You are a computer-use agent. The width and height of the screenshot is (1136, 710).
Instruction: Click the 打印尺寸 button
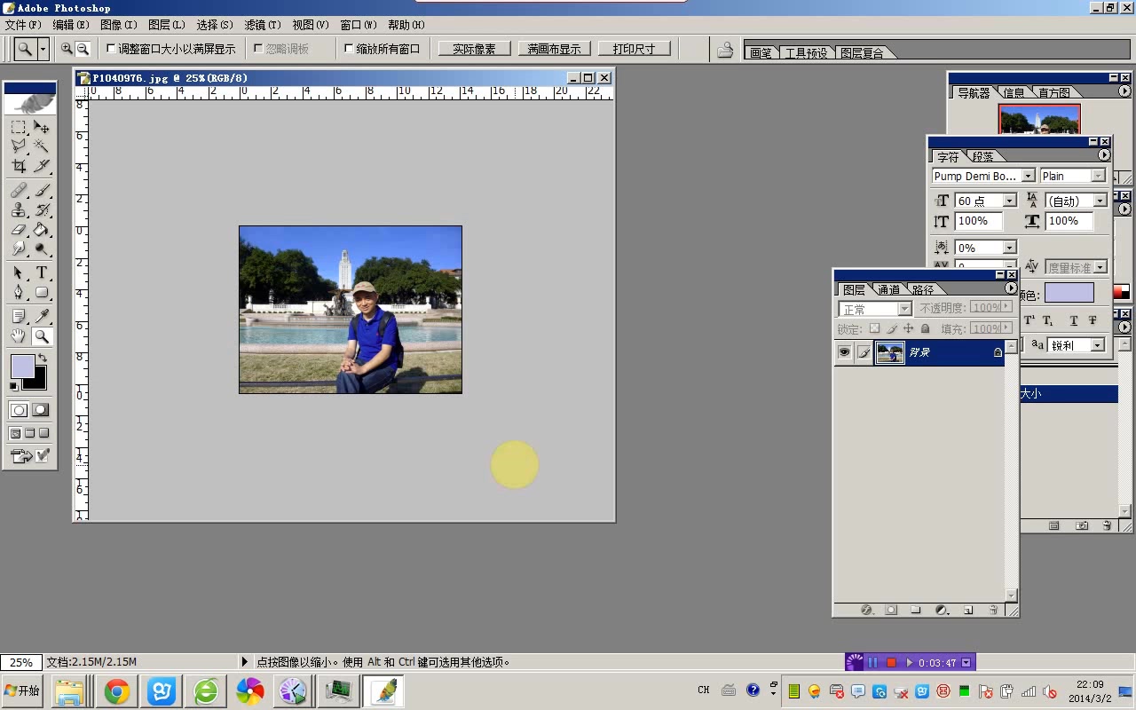tap(634, 48)
